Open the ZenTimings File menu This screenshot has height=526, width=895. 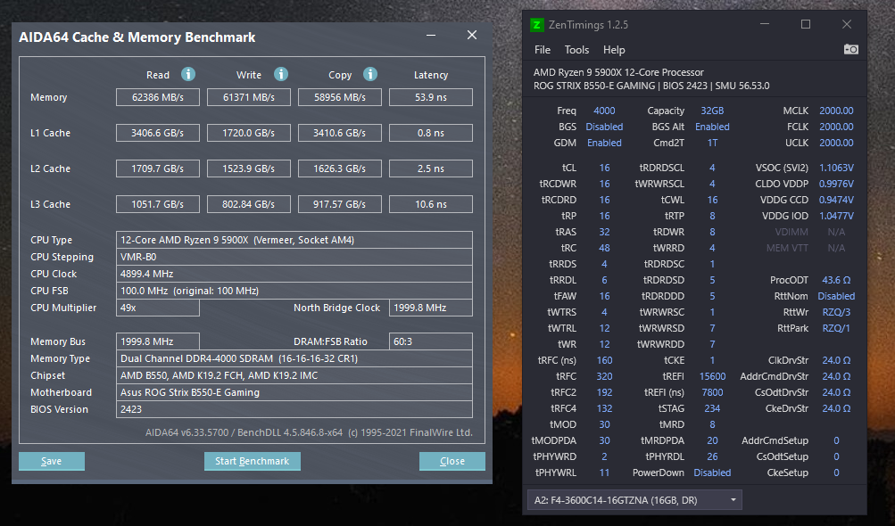[x=543, y=50]
